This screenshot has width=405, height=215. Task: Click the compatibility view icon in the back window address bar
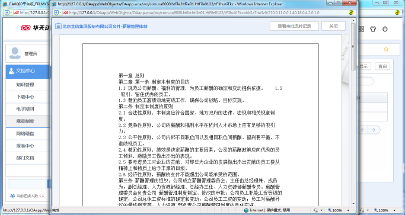coord(16,12)
